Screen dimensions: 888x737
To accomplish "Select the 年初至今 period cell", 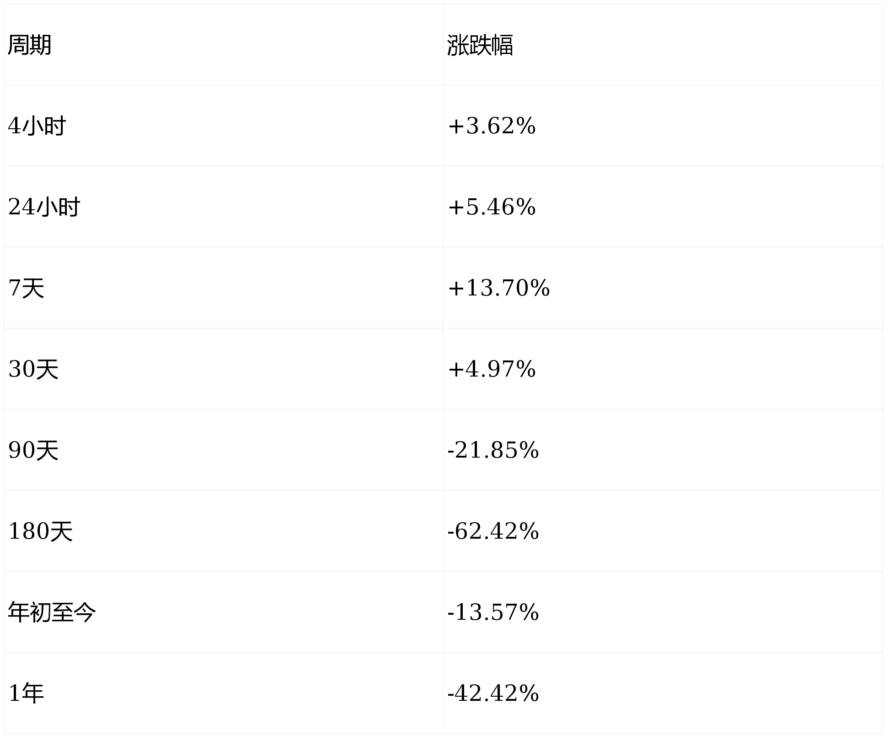I will [52, 612].
